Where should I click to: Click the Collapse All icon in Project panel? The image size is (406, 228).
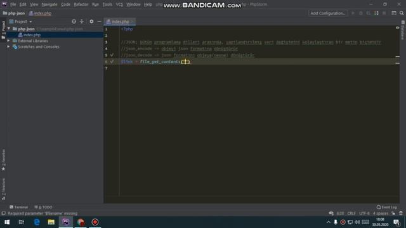click(82, 22)
